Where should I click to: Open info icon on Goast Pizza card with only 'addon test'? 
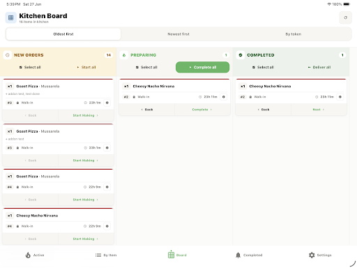(x=107, y=148)
